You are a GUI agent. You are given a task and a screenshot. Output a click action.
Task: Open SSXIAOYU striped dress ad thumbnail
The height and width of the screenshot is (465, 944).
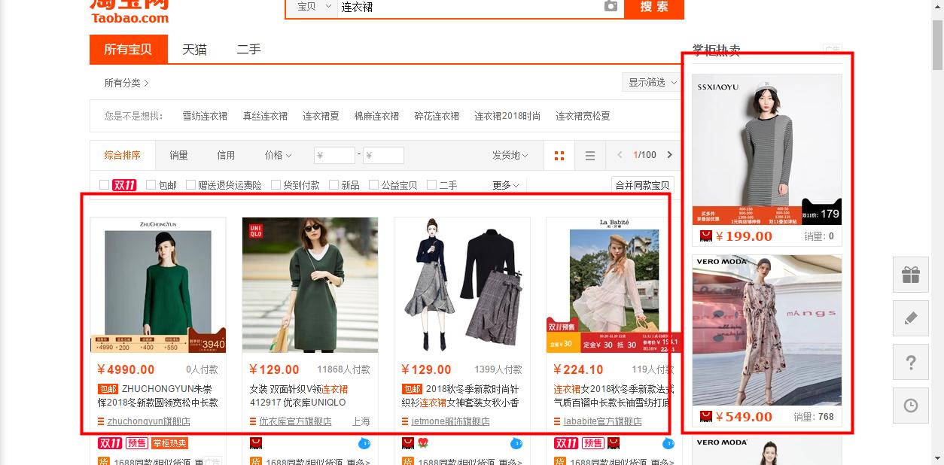[767, 149]
